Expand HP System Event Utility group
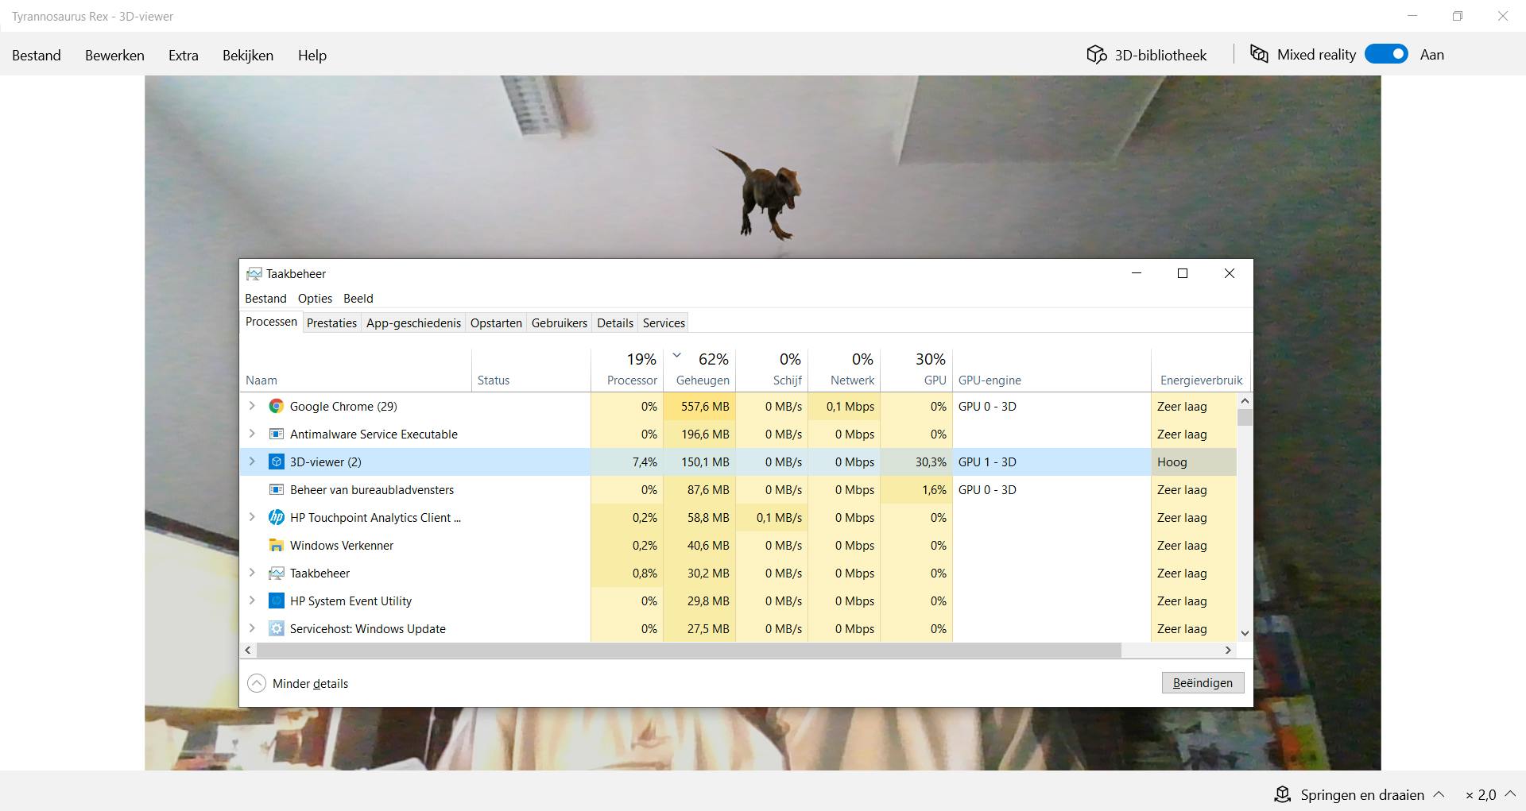 pos(252,601)
